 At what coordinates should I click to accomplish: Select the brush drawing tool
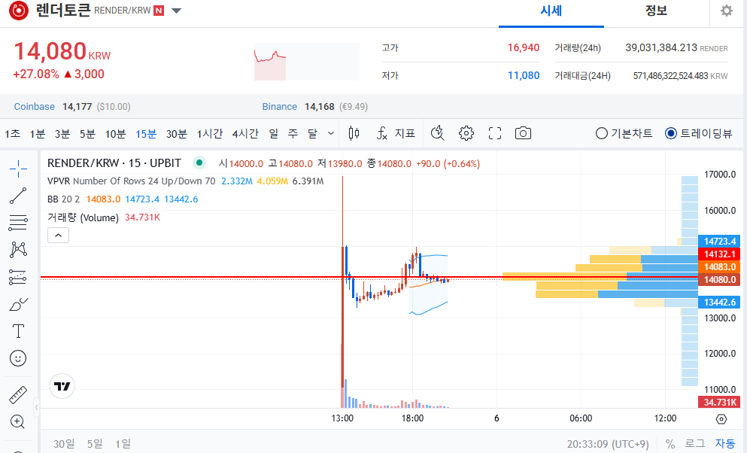(x=18, y=304)
